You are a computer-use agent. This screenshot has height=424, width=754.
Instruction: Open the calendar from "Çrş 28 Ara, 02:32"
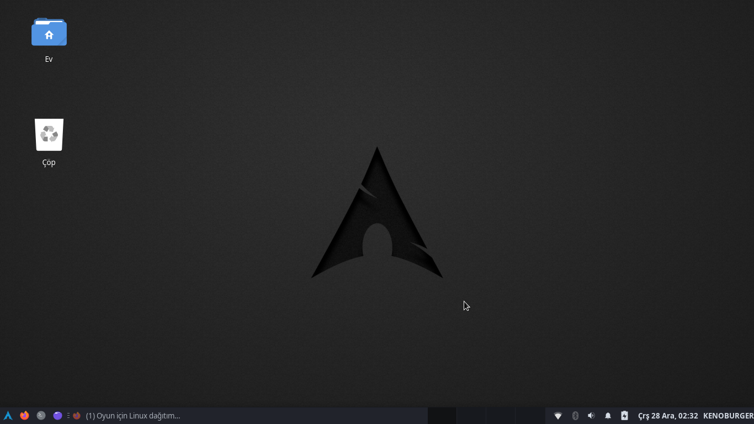pyautogui.click(x=668, y=416)
